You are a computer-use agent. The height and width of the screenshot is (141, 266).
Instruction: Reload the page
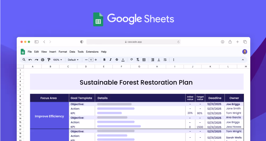click(x=178, y=42)
